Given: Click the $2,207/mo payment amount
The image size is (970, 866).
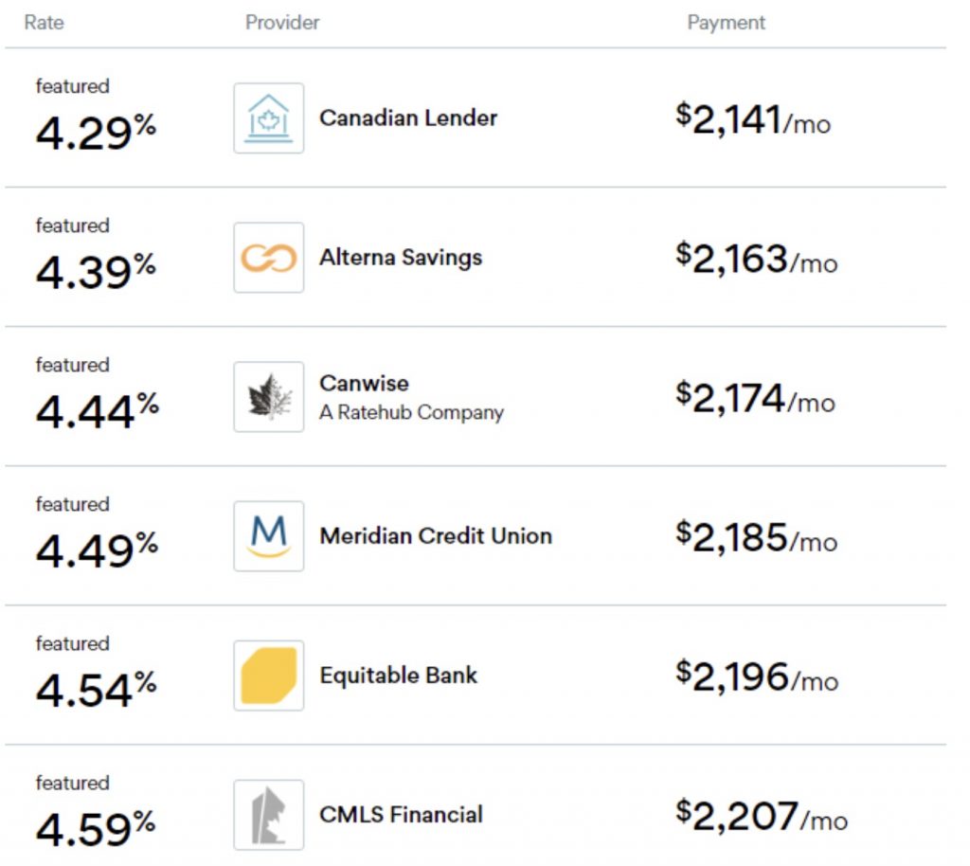Looking at the screenshot, I should click(762, 816).
